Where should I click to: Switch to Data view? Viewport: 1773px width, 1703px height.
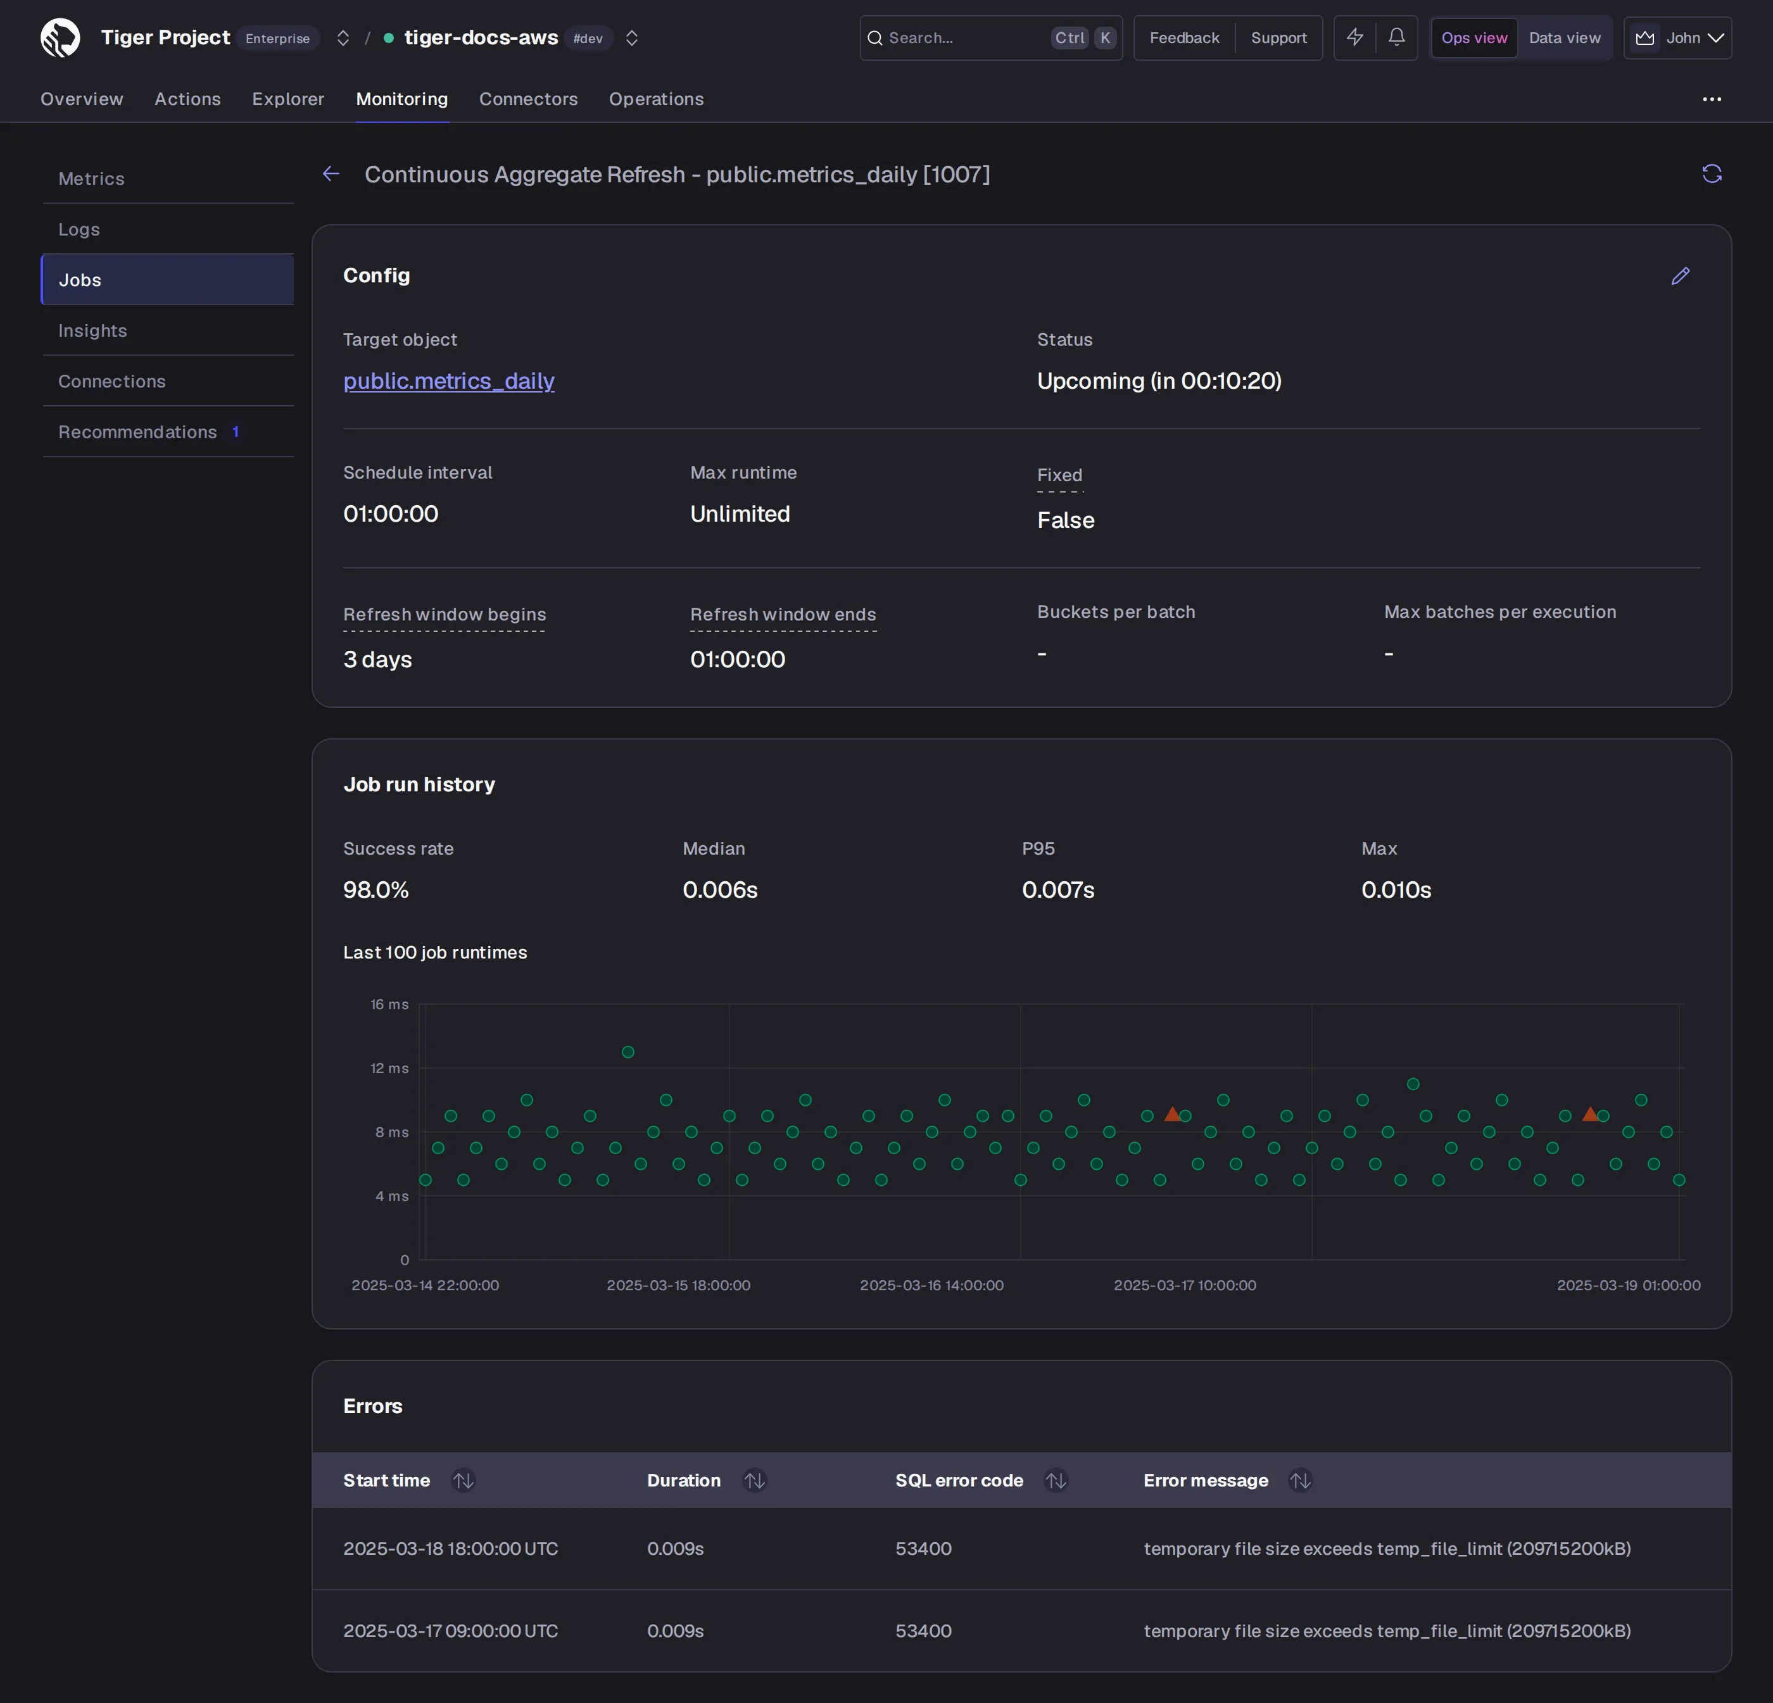click(x=1564, y=38)
